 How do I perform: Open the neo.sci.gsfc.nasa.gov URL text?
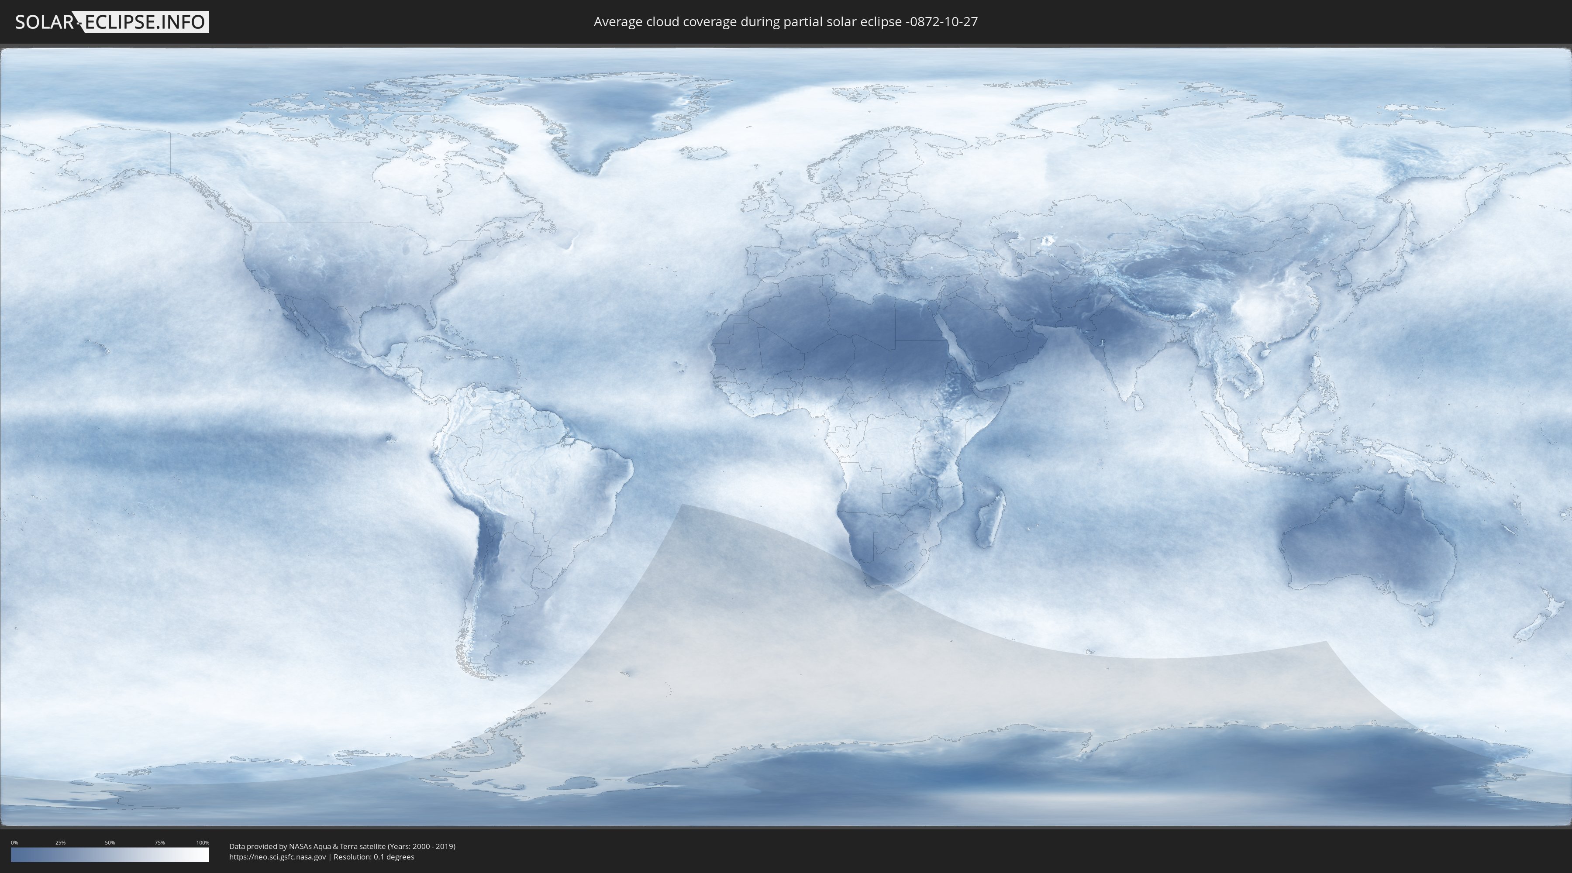278,857
